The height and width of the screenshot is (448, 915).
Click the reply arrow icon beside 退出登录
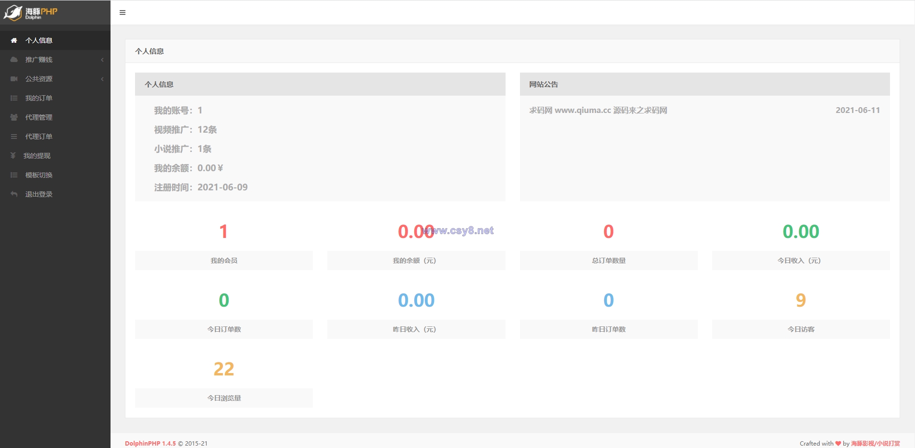14,194
